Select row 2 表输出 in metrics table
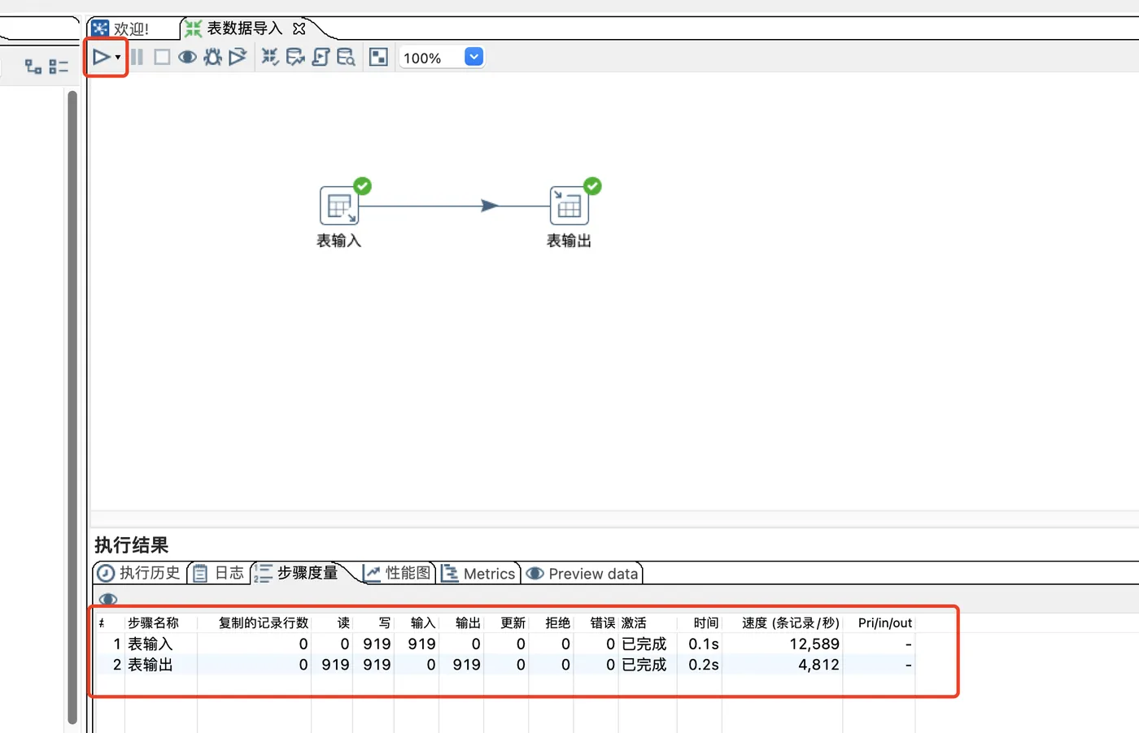 tap(504, 665)
